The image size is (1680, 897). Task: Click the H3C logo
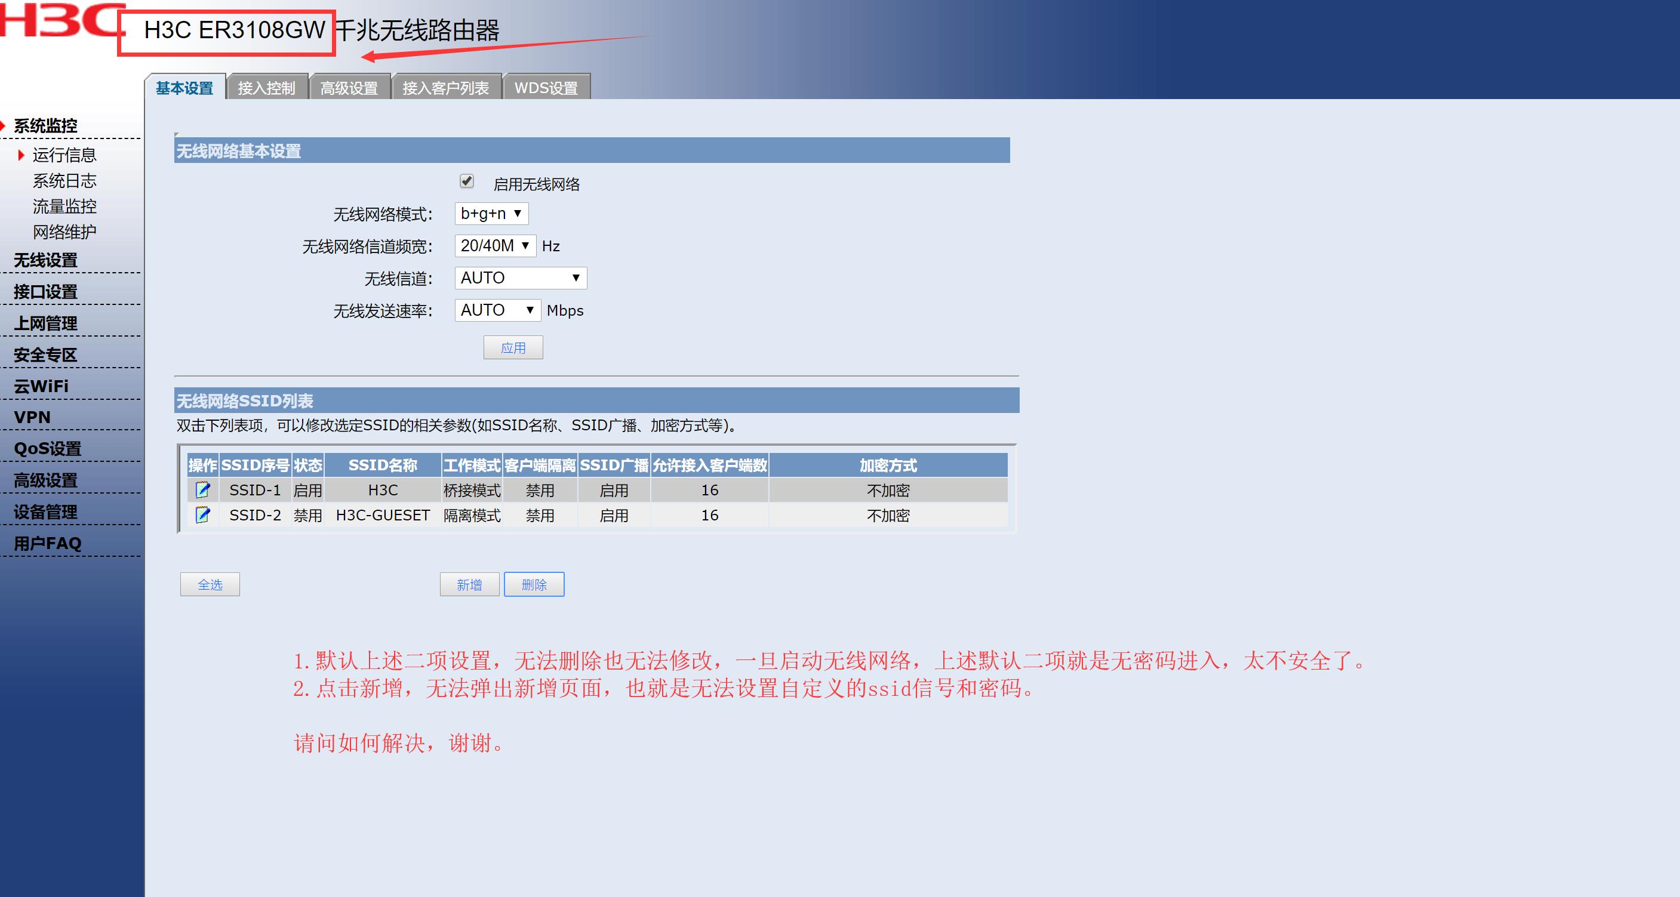click(62, 20)
